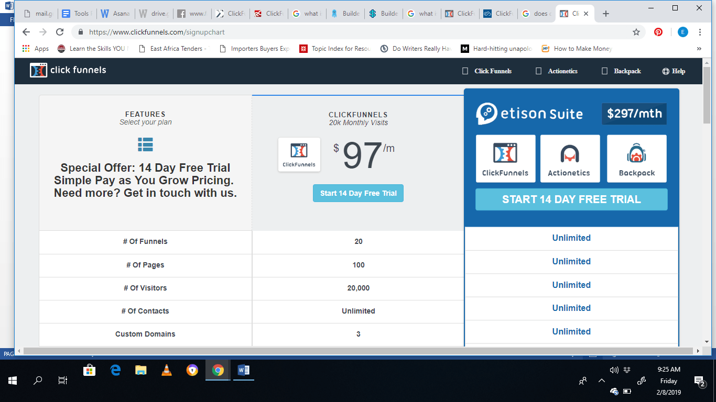Click the ClickFunnels tile beside $97
The image size is (716, 402).
(x=299, y=154)
